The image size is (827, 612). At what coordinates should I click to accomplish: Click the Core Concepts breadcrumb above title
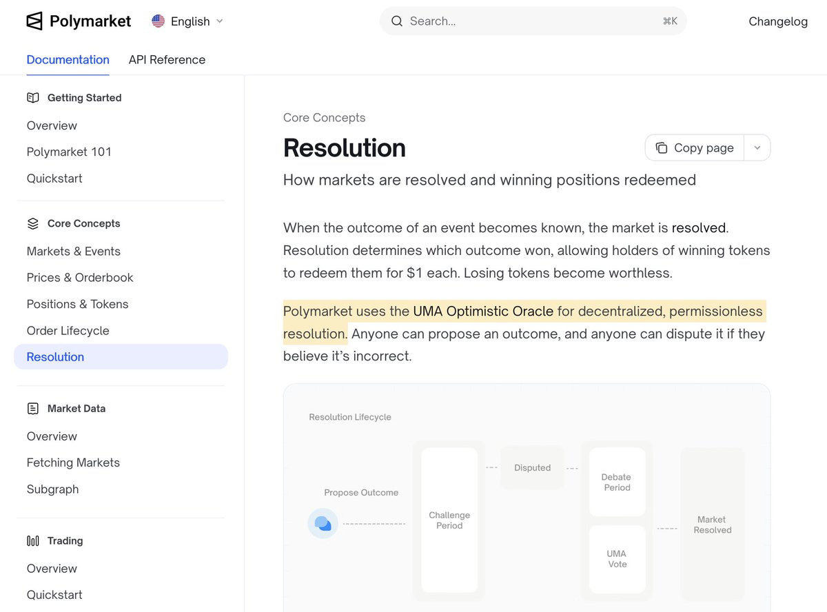click(x=325, y=118)
